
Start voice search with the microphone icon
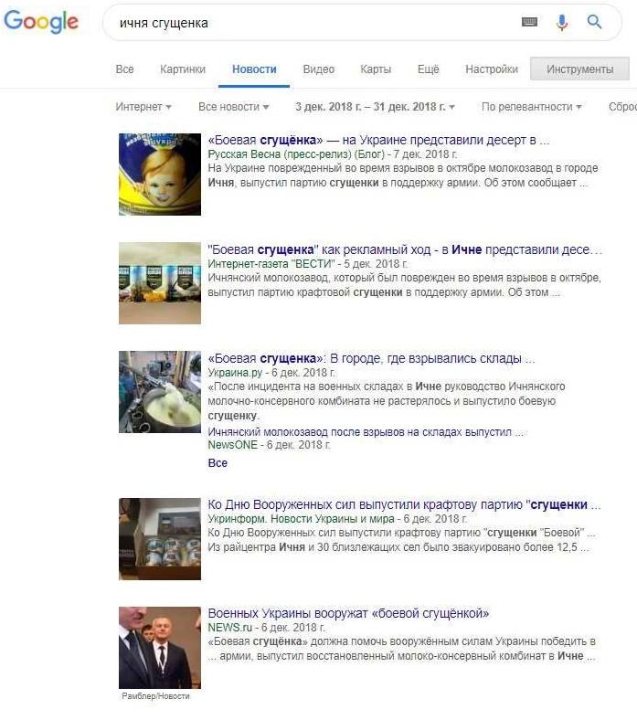(x=562, y=22)
